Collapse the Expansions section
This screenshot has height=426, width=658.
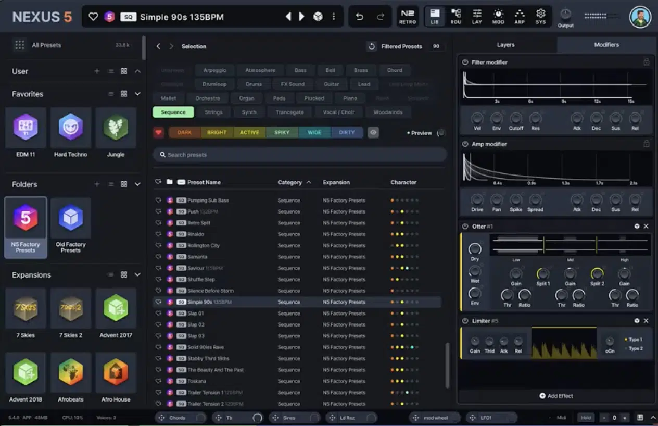coord(137,274)
